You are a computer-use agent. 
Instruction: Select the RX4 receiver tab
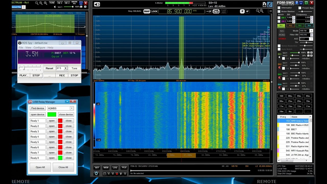(x=309, y=26)
